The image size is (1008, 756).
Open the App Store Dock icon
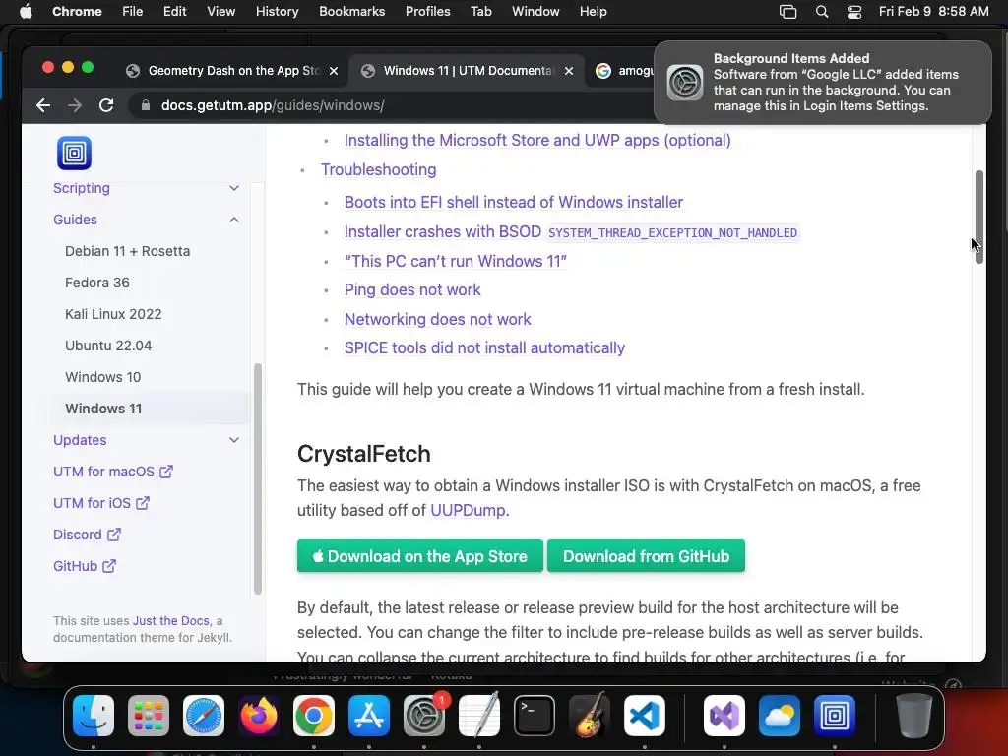tap(369, 715)
